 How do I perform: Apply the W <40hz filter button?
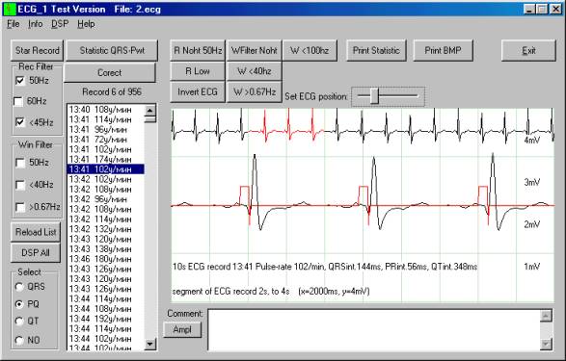255,71
